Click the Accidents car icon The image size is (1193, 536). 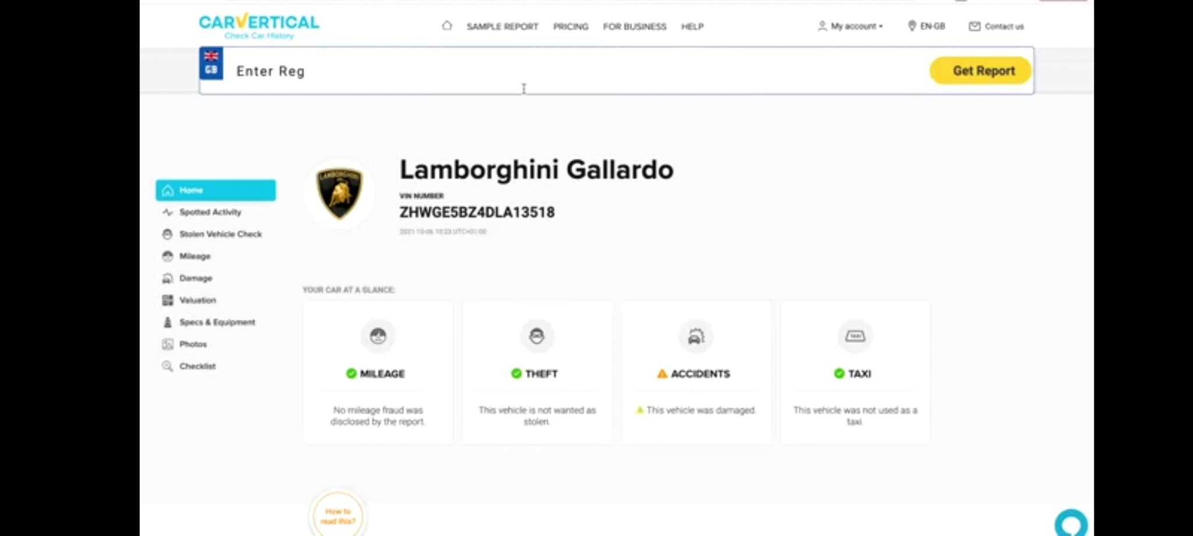click(696, 336)
